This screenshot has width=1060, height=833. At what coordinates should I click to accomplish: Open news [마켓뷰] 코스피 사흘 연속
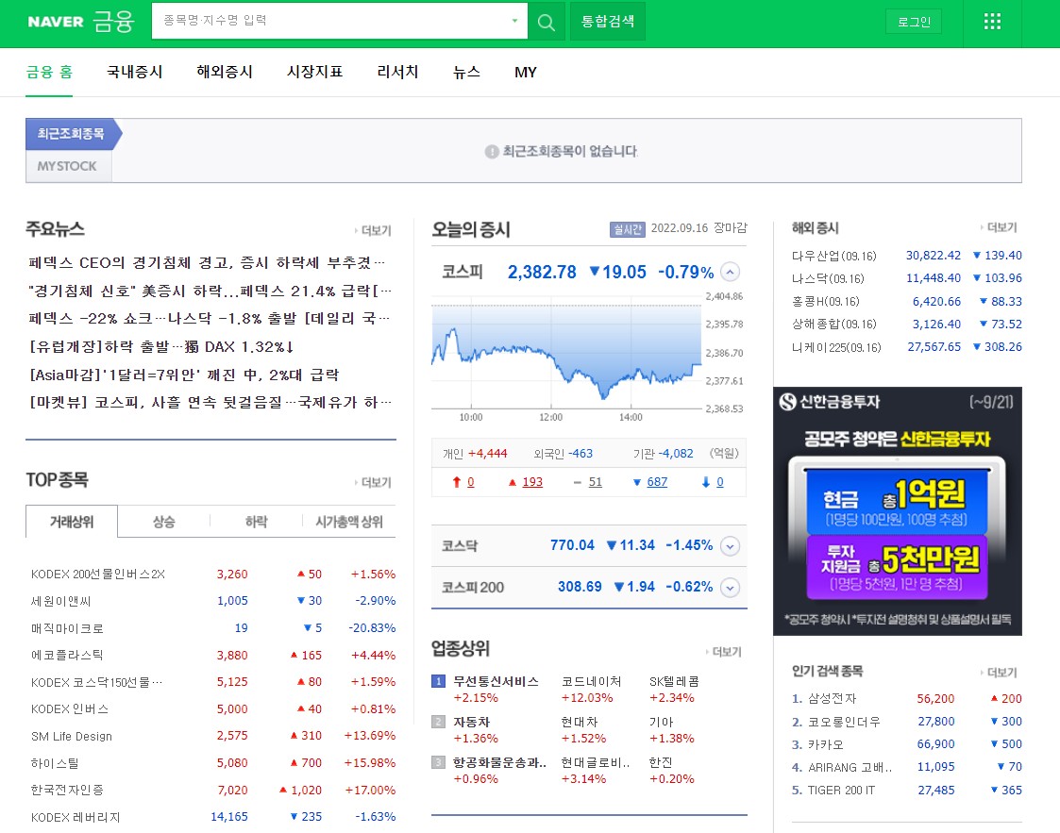pyautogui.click(x=210, y=403)
